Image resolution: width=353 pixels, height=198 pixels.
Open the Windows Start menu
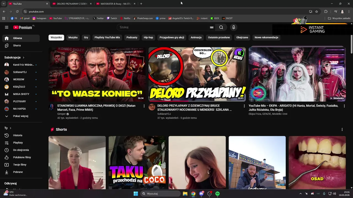click(136, 194)
